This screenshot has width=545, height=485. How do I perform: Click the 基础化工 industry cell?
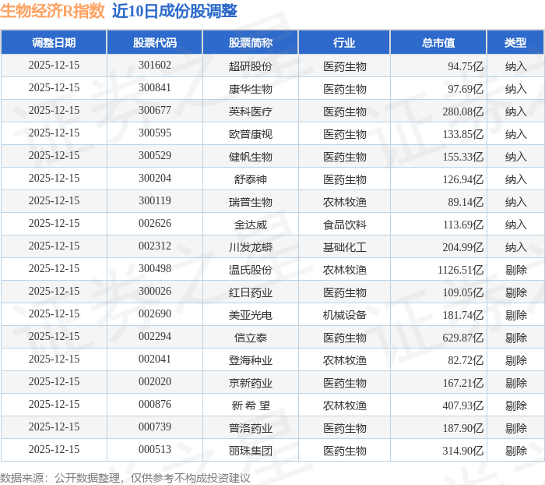tap(344, 247)
